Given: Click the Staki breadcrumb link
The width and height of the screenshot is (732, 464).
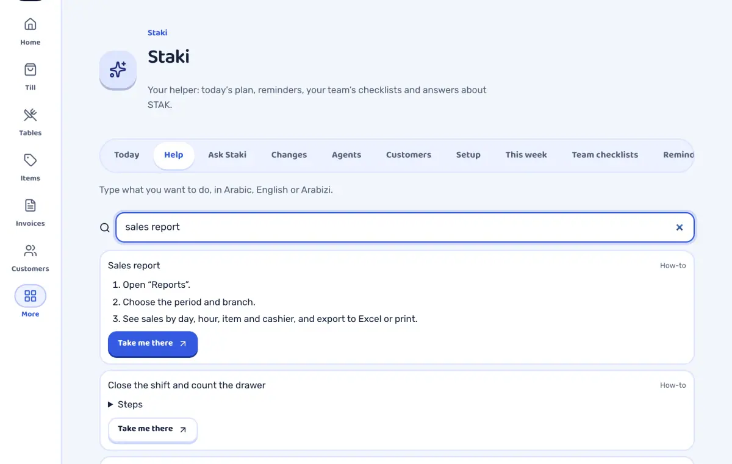Looking at the screenshot, I should coord(157,33).
